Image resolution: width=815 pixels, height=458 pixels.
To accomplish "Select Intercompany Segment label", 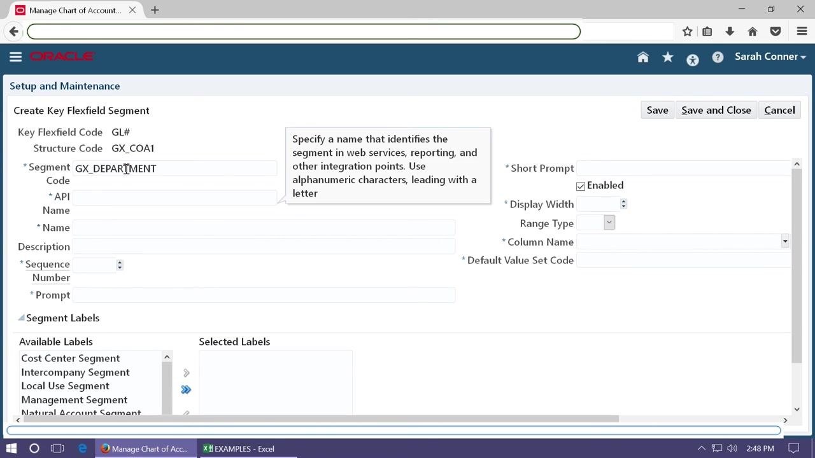I will (75, 372).
